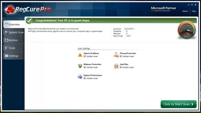201x113 pixels.
Task: Click the Scan Settings heading
Action: coord(84,48)
